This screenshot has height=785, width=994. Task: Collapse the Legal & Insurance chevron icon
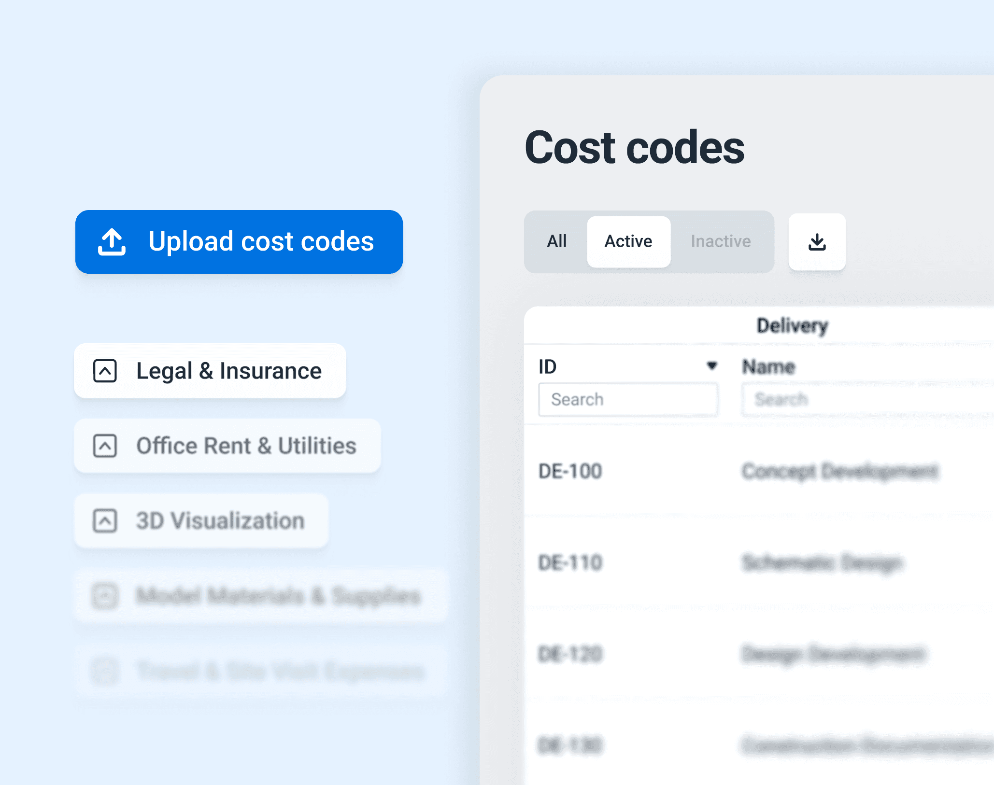(x=105, y=371)
